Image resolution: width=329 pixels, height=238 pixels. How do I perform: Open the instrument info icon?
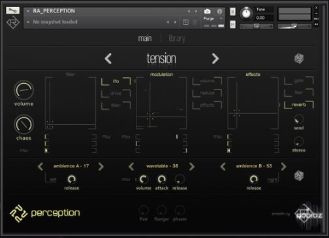tap(219, 11)
